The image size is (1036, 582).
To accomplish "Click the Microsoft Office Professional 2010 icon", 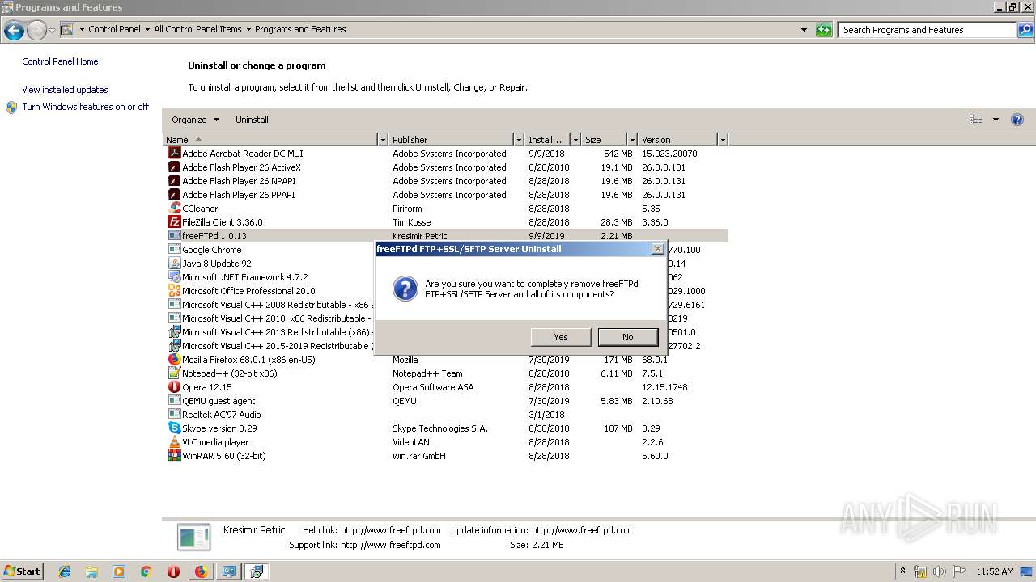I will point(174,290).
